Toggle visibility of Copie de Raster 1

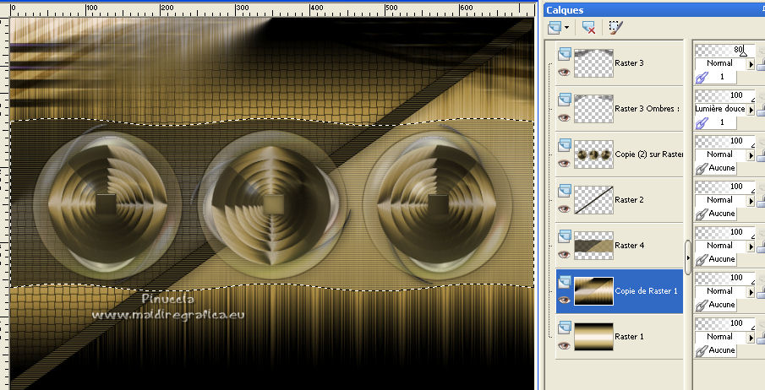pyautogui.click(x=565, y=300)
